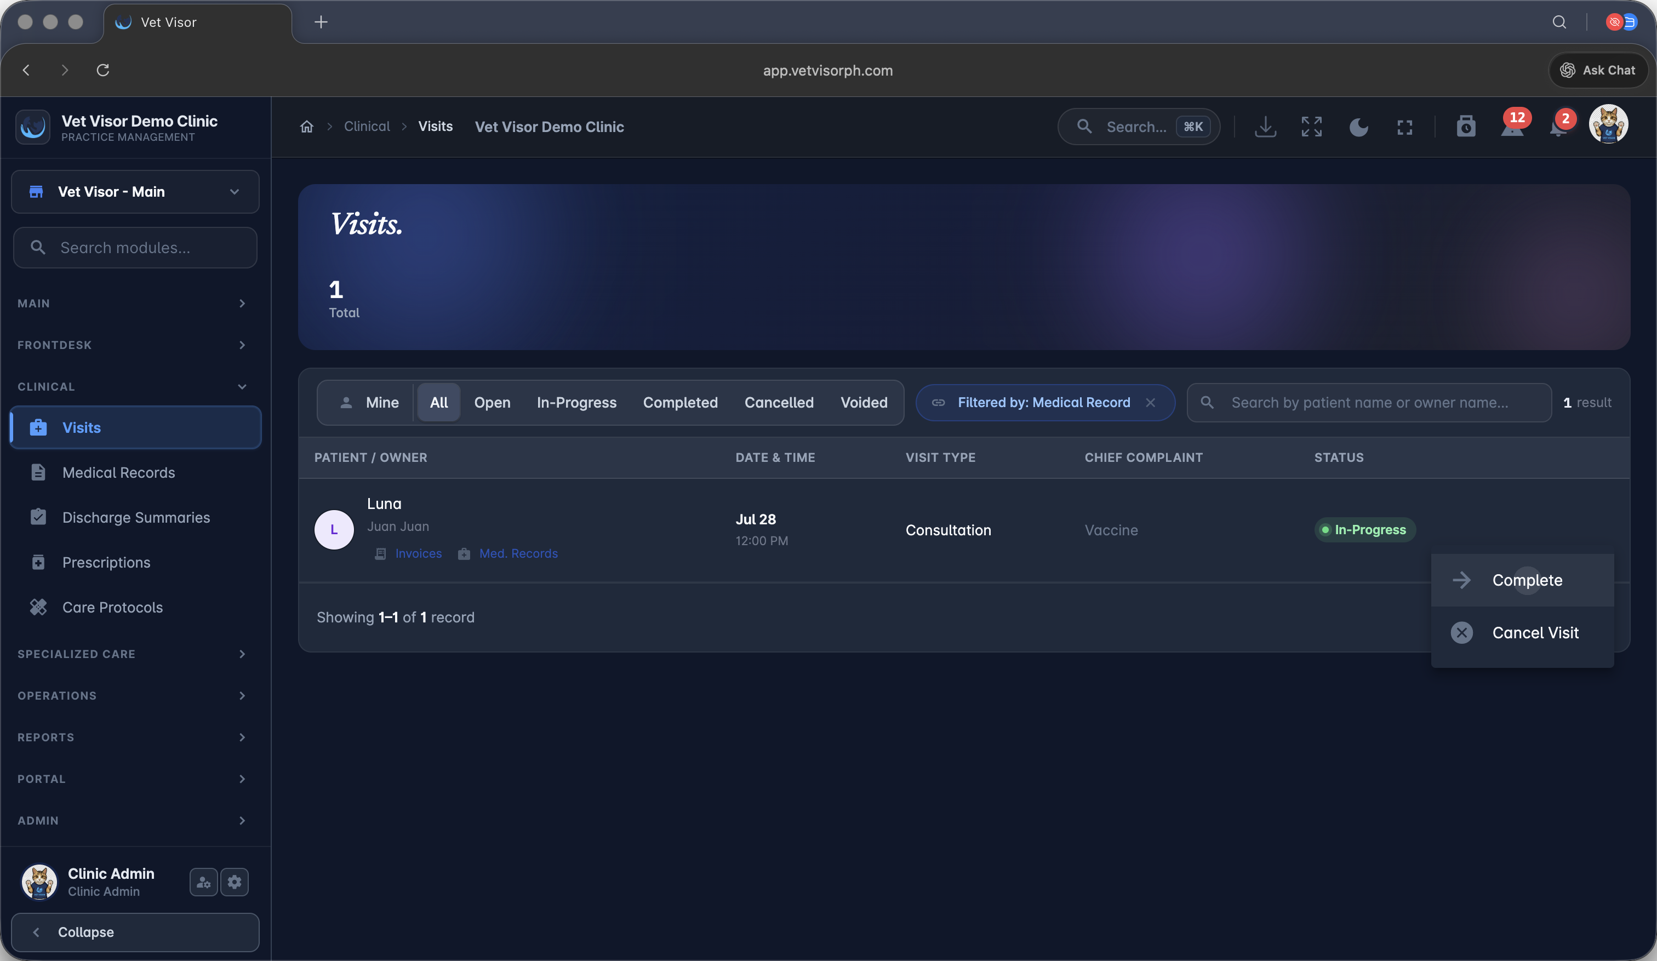The height and width of the screenshot is (961, 1657).
Task: Reload the page with refresh icon
Action: [102, 70]
